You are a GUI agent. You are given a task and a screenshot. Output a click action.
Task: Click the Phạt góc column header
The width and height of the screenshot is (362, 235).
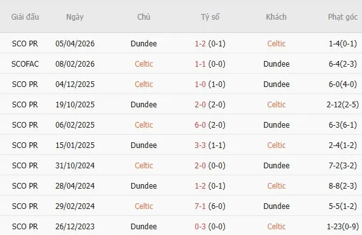click(x=343, y=17)
